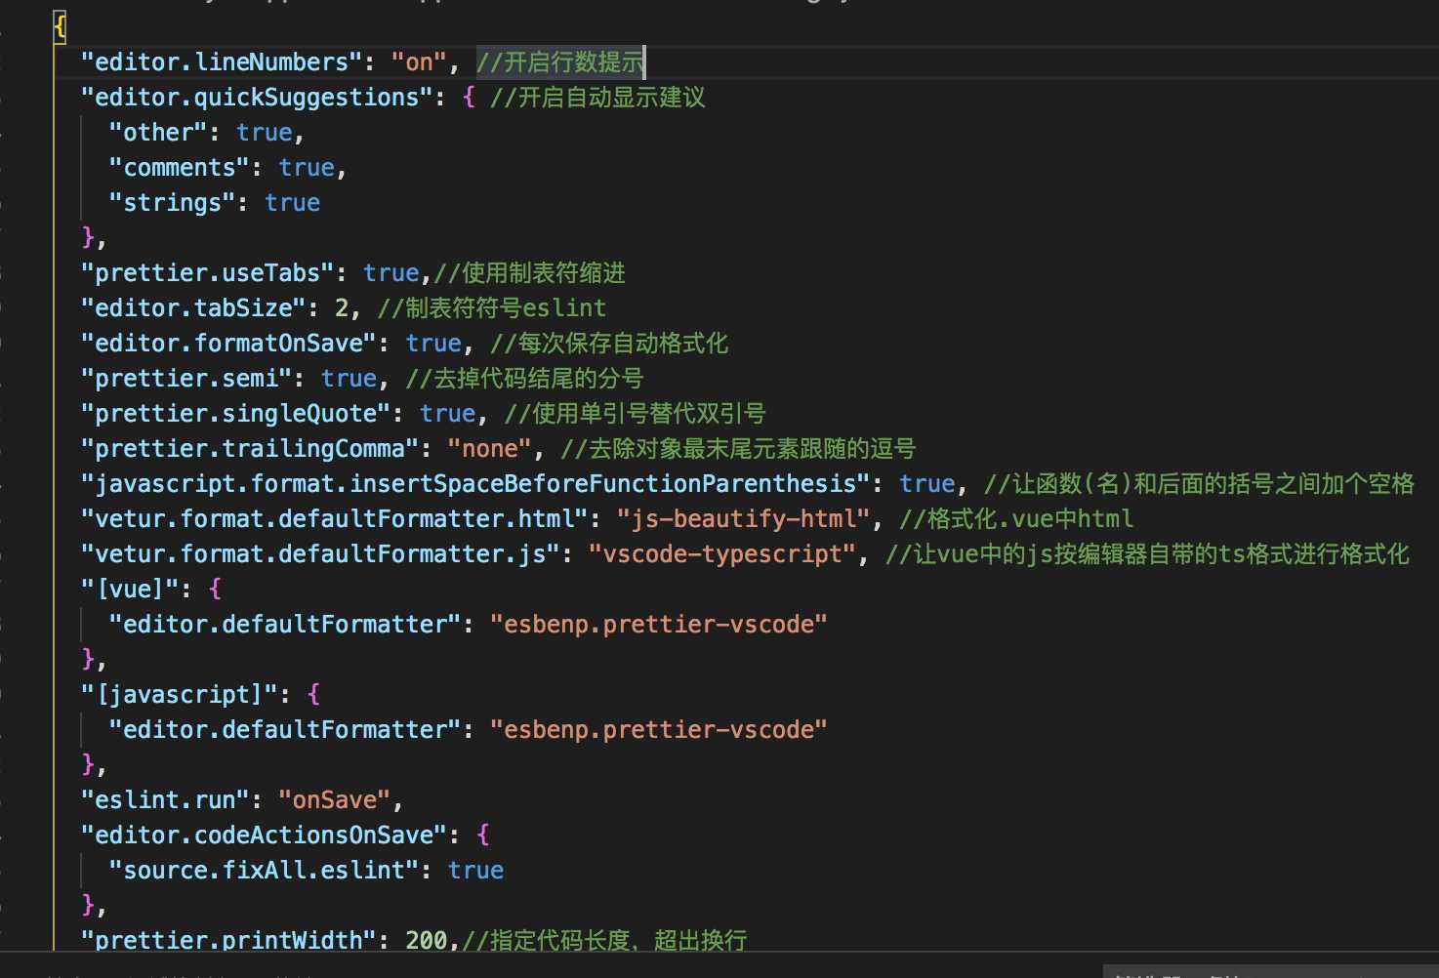Click the "editor.tabSize" key
The height and width of the screenshot is (978, 1439).
pyautogui.click(x=193, y=308)
